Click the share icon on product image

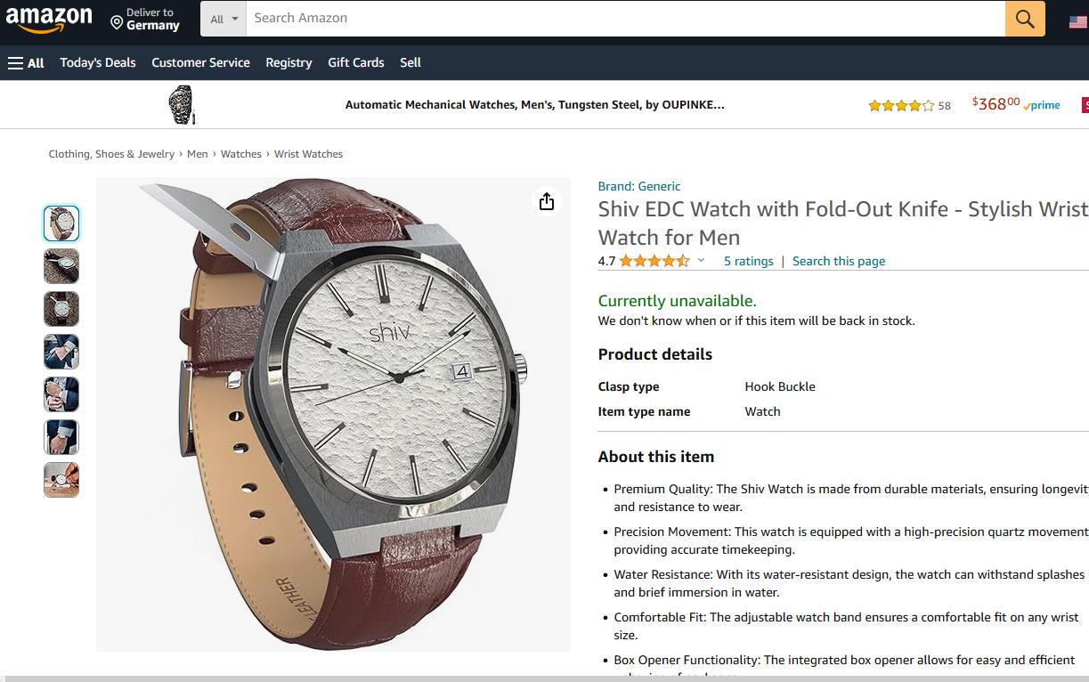547,202
